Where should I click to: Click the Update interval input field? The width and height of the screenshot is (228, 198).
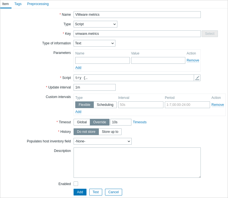[x=95, y=87]
